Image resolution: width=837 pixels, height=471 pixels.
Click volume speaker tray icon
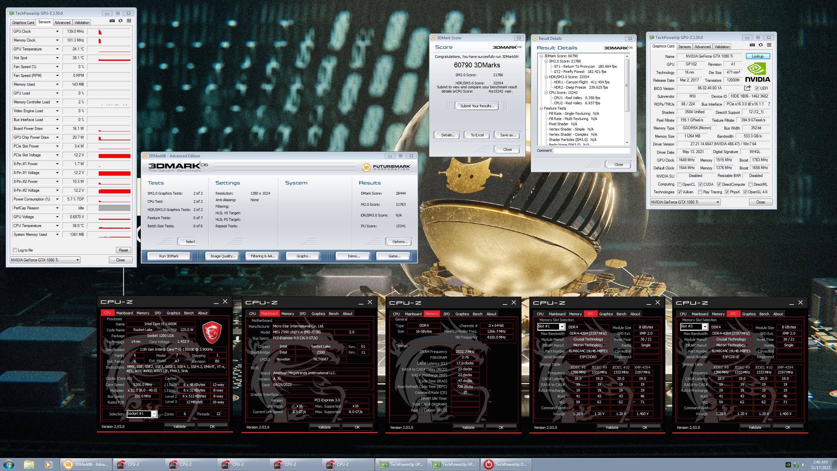tap(804, 465)
